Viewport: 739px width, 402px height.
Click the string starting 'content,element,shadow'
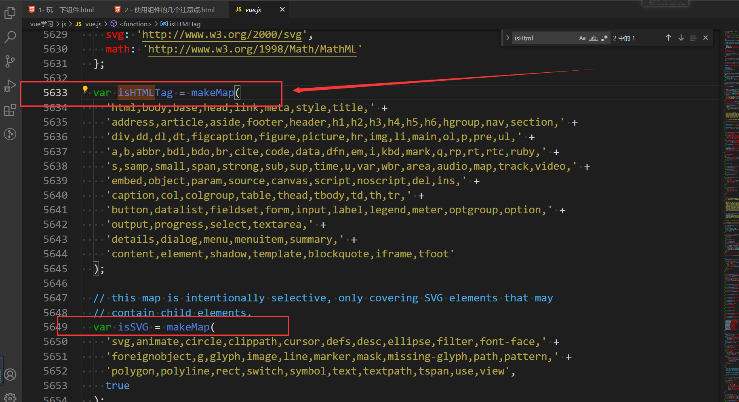(x=280, y=254)
